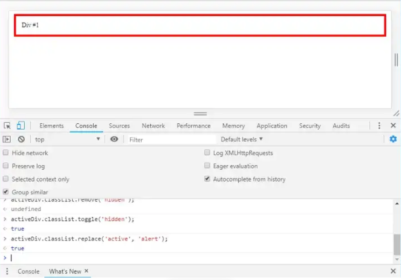
Task: Select the Console tab in the drawer
Action: (28, 271)
